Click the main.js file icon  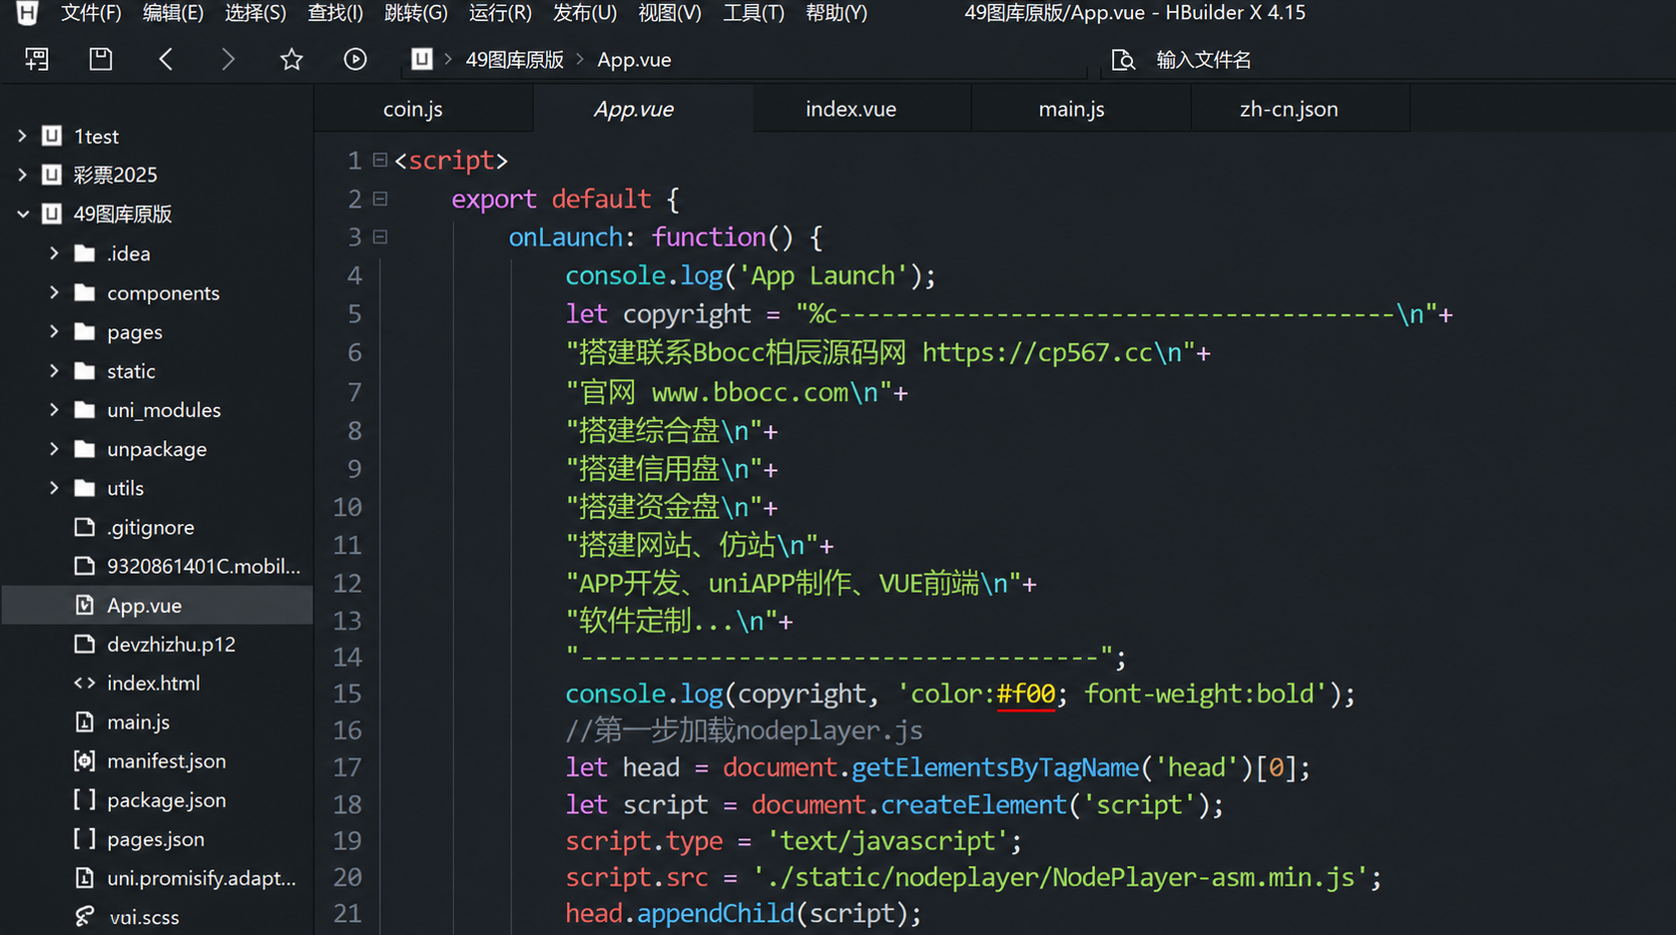click(x=85, y=722)
